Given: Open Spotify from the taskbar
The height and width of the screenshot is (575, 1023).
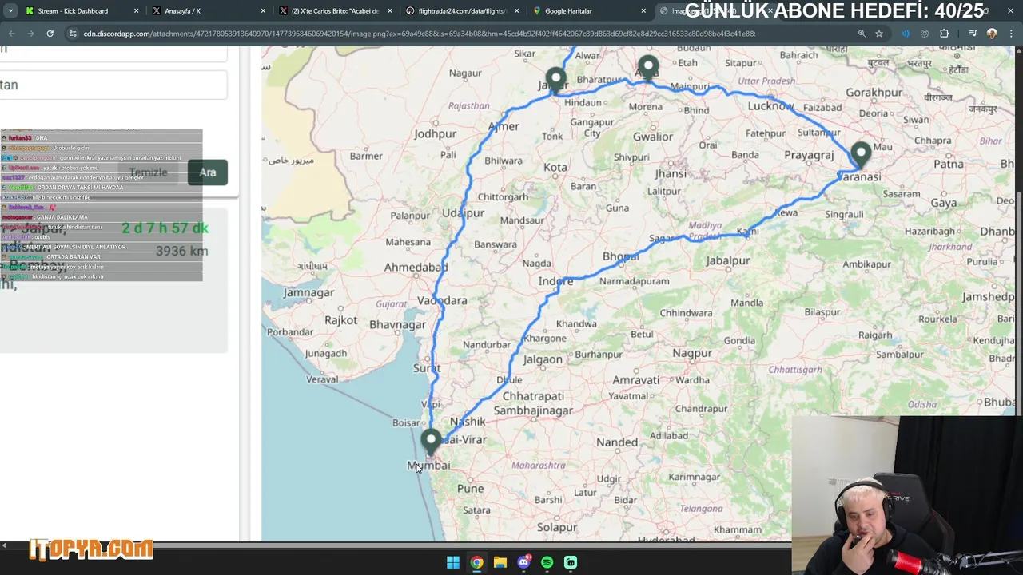Looking at the screenshot, I should point(547,562).
